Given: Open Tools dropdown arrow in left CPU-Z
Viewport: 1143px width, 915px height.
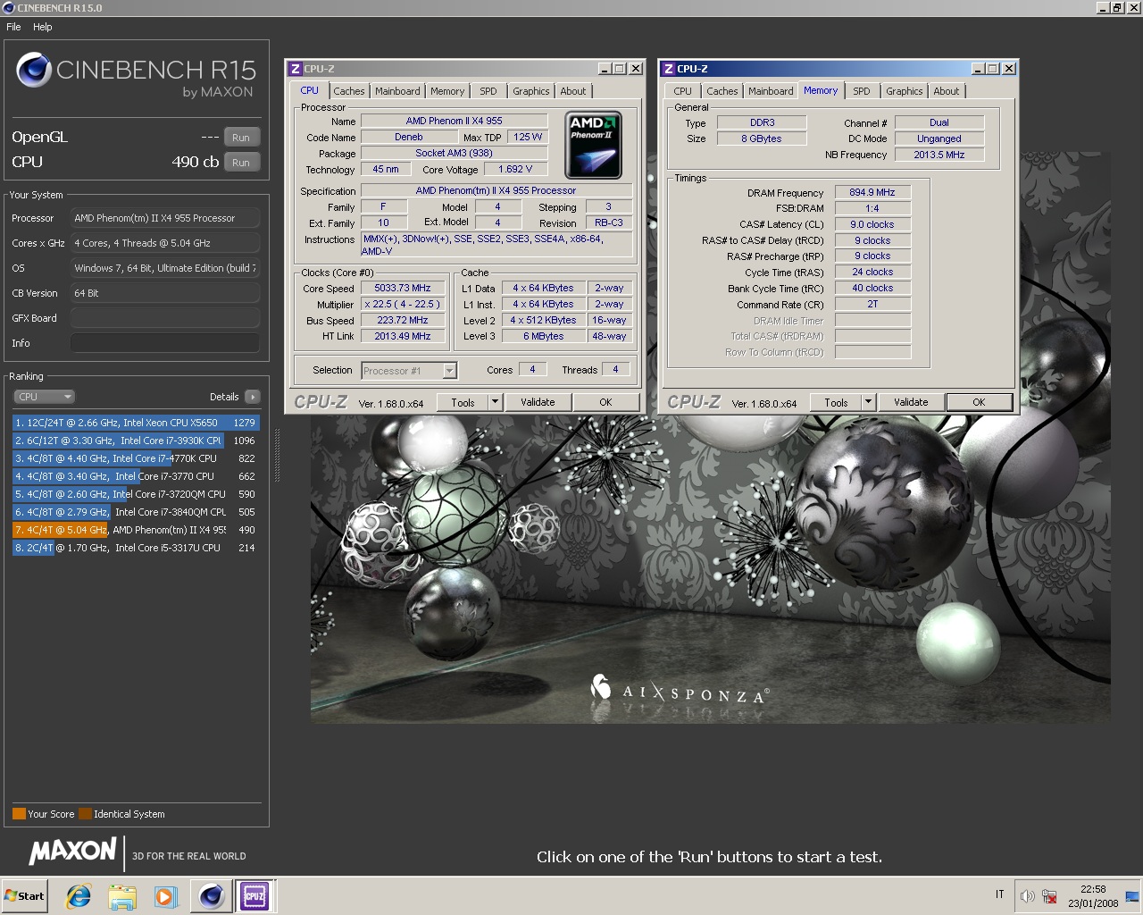Looking at the screenshot, I should (x=495, y=402).
